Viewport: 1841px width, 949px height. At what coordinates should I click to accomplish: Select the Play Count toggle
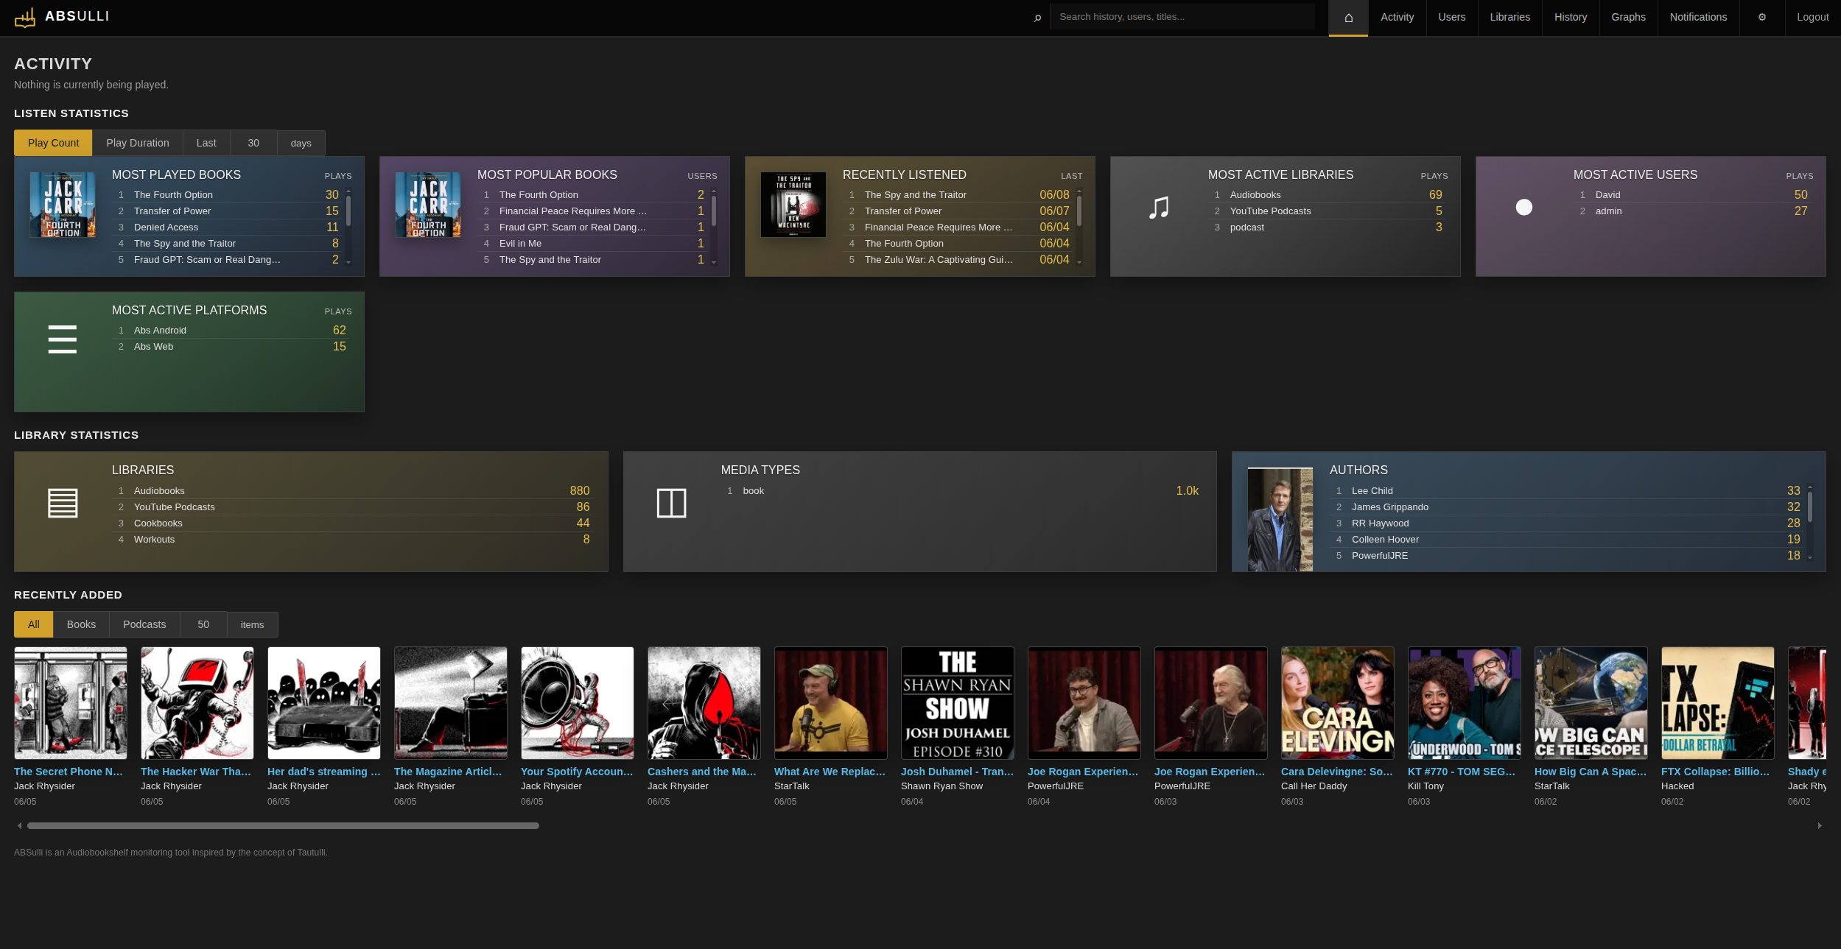(53, 143)
